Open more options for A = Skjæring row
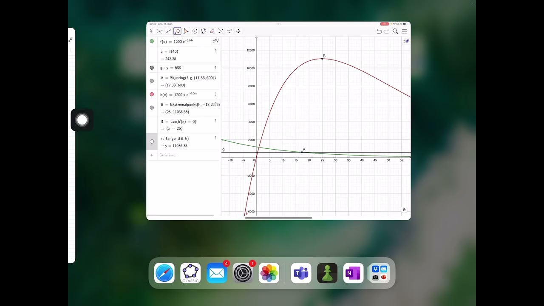 [215, 77]
